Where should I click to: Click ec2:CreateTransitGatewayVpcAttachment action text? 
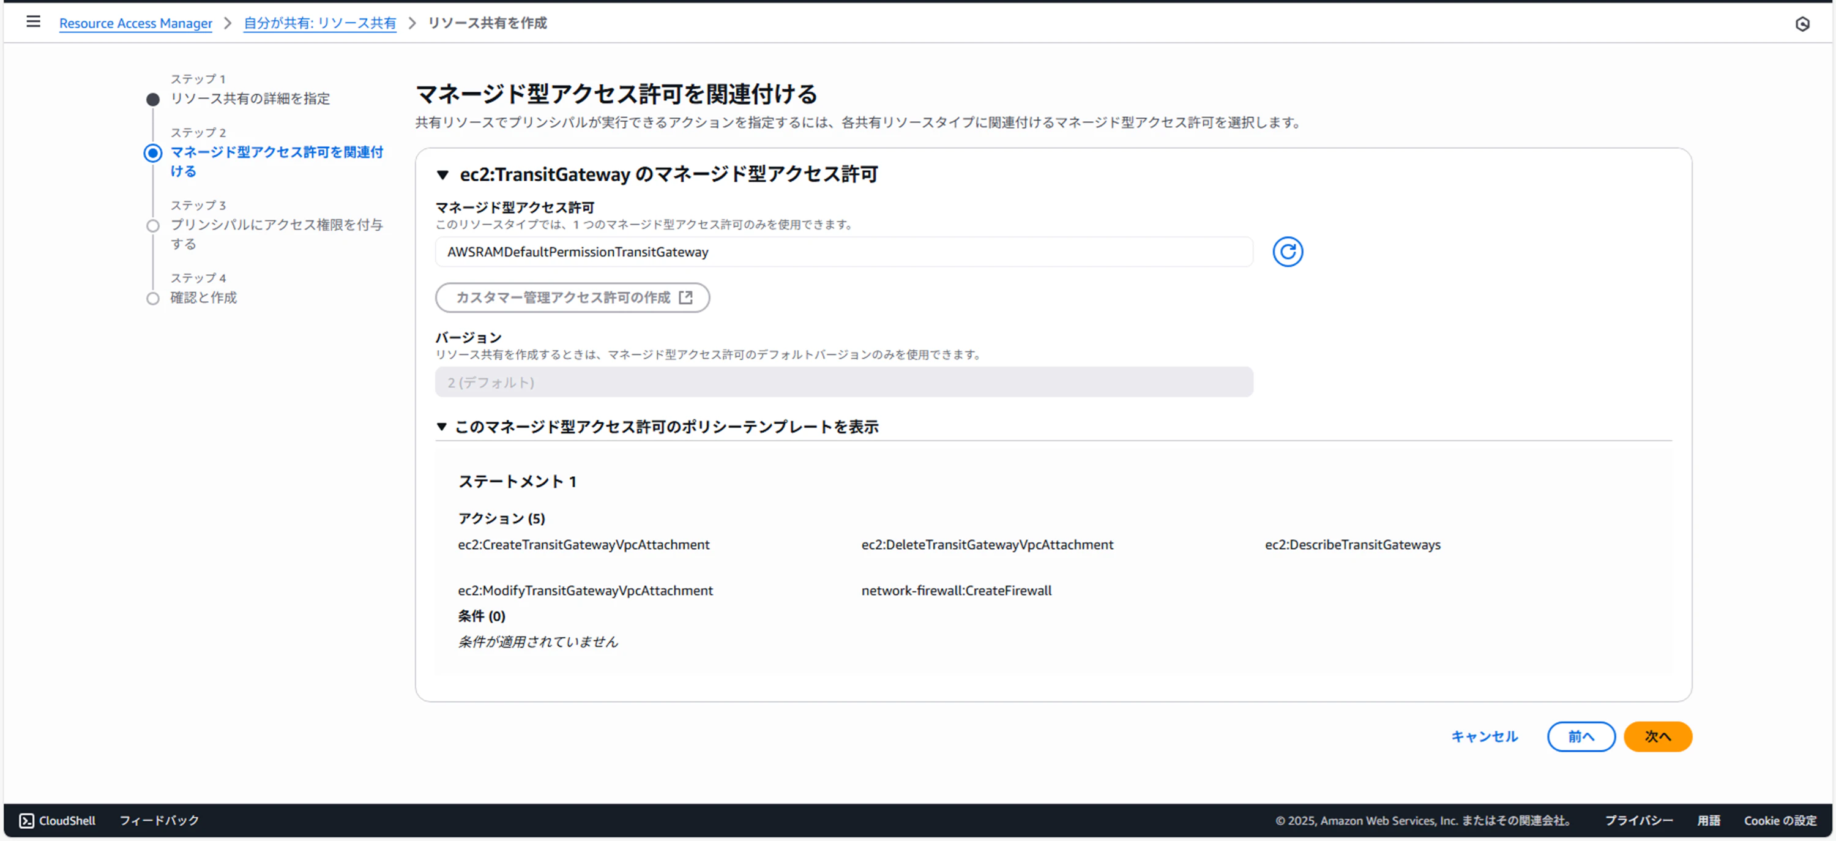coord(584,545)
